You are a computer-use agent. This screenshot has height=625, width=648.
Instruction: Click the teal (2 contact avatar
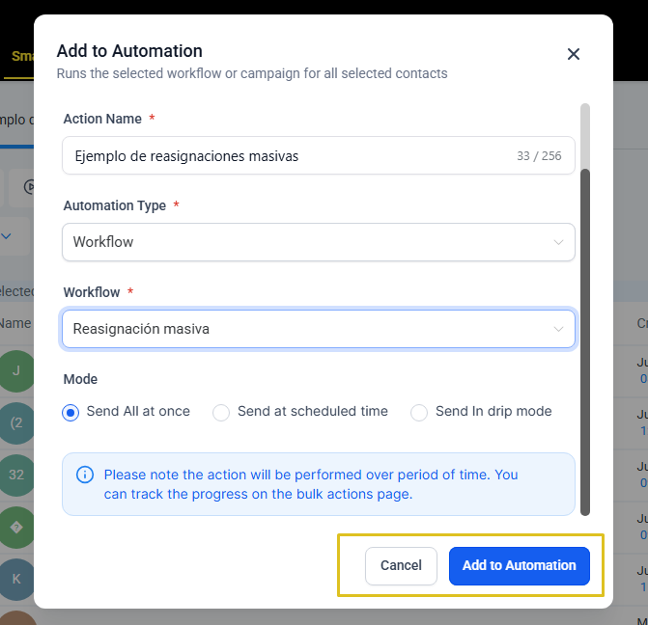16,422
